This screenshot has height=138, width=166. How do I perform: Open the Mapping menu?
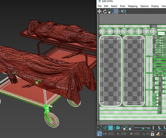click(133, 6)
